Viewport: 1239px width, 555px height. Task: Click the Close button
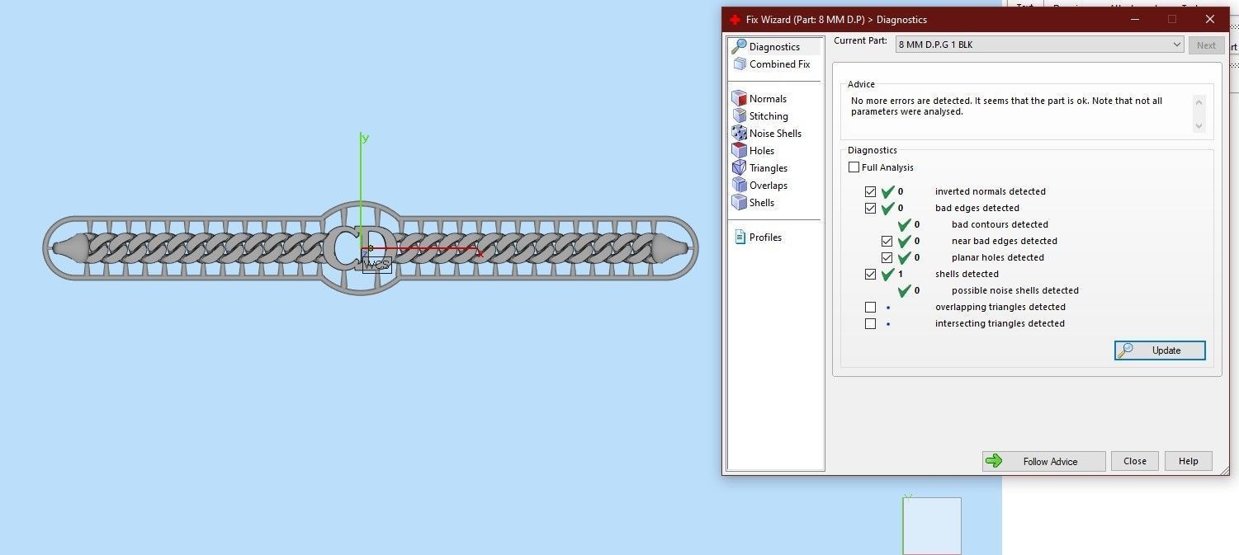point(1135,461)
